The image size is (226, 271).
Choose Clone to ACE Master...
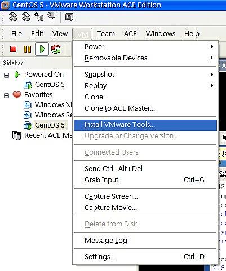pyautogui.click(x=145, y=108)
